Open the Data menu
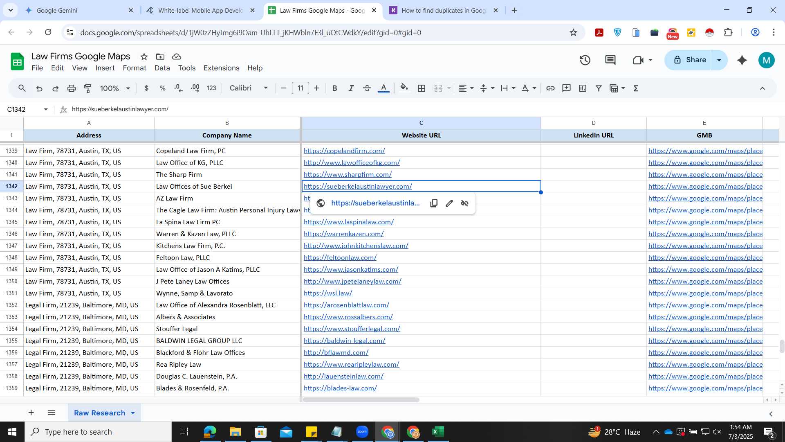Screen dimensions: 785x442 click(x=162, y=68)
